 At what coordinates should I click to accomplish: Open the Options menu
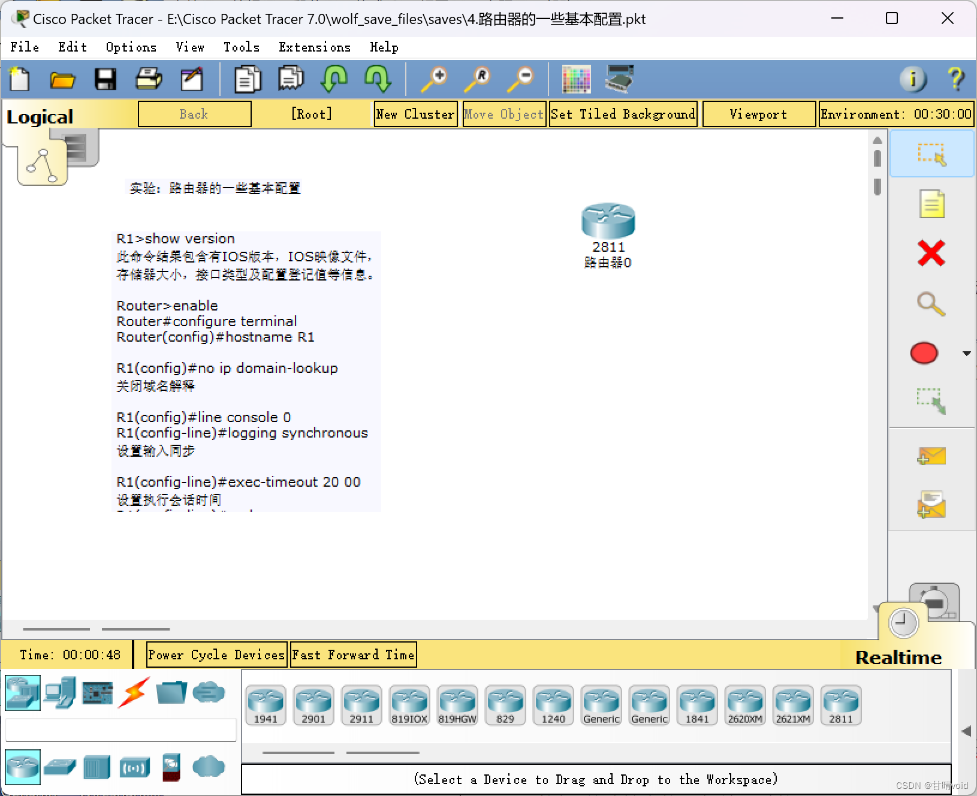(x=131, y=47)
